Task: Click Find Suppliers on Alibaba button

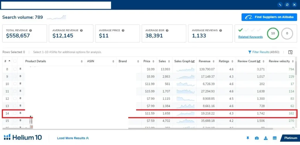Action: click(269, 17)
